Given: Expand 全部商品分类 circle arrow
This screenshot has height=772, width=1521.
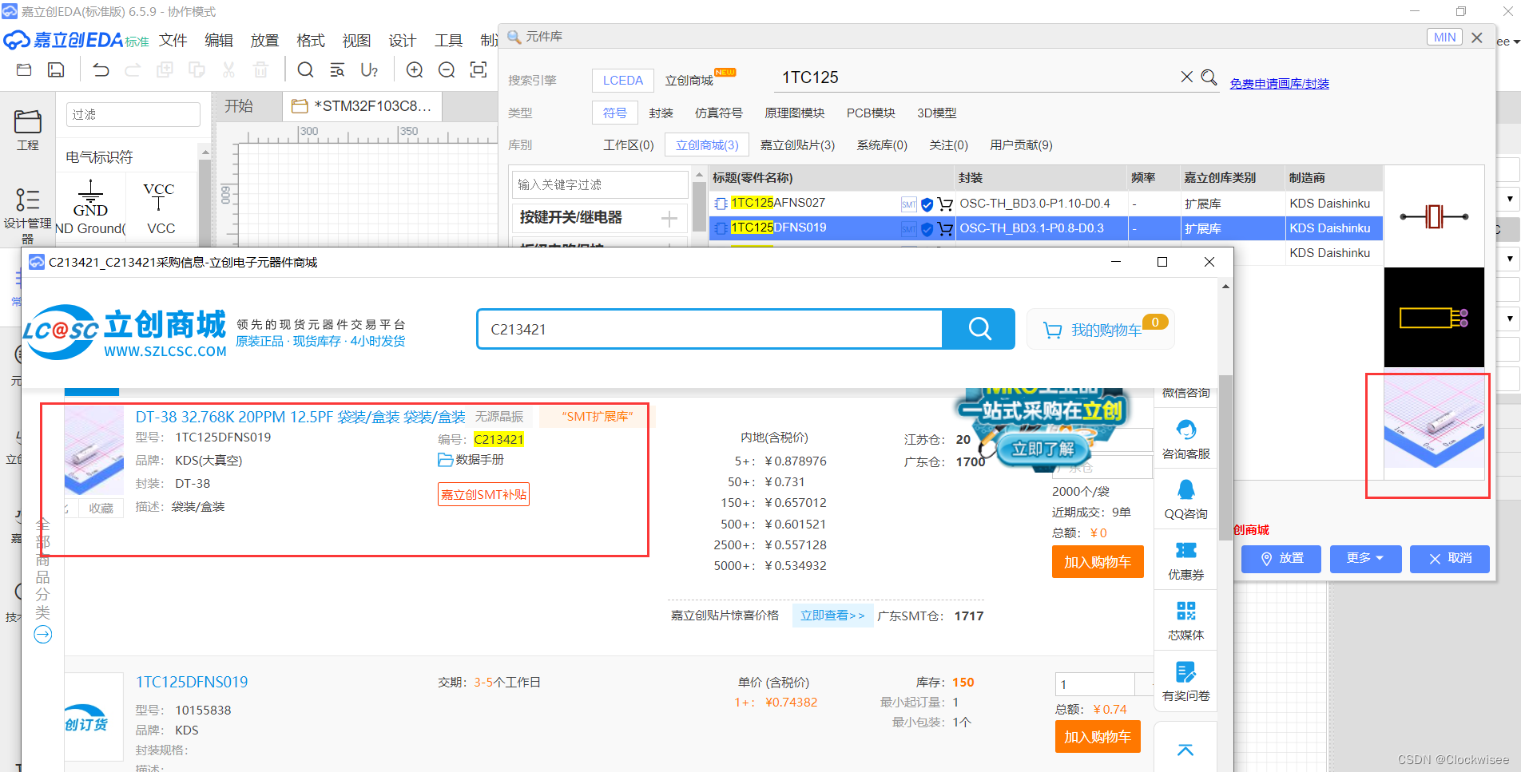Looking at the screenshot, I should click(43, 635).
